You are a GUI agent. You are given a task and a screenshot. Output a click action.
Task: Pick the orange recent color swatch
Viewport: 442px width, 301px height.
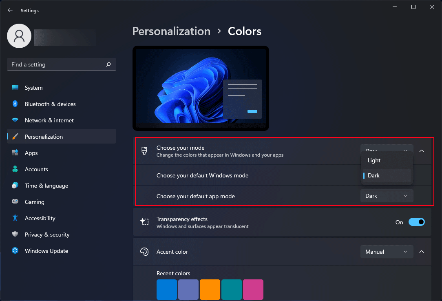210,289
